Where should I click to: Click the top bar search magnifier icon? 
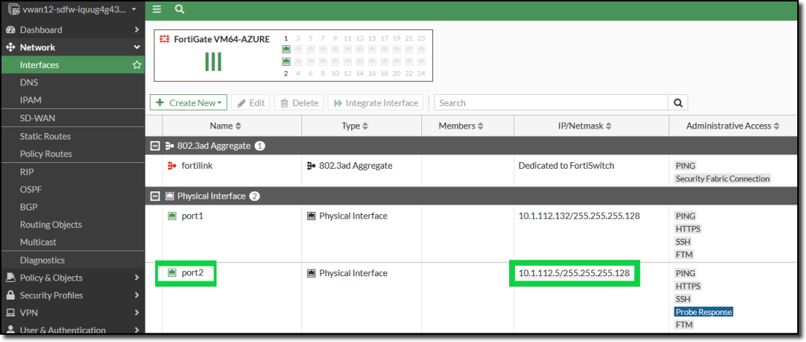179,9
